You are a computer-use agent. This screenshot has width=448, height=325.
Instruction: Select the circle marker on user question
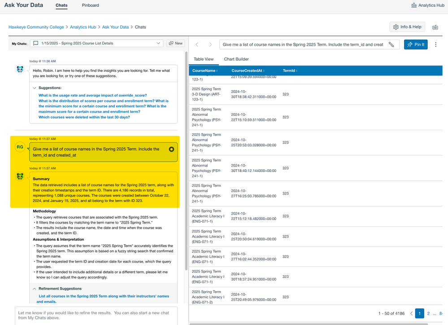point(171,149)
